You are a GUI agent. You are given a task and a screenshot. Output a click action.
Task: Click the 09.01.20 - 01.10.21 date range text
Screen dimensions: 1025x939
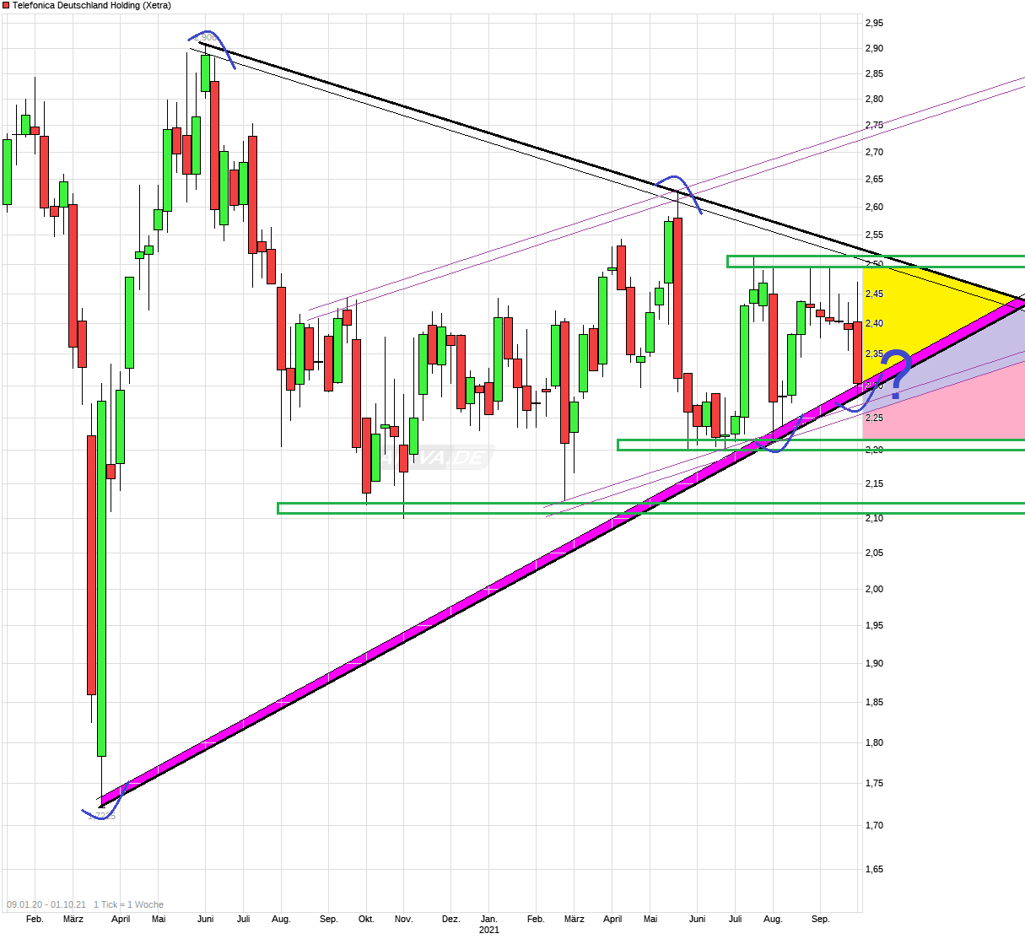point(45,904)
